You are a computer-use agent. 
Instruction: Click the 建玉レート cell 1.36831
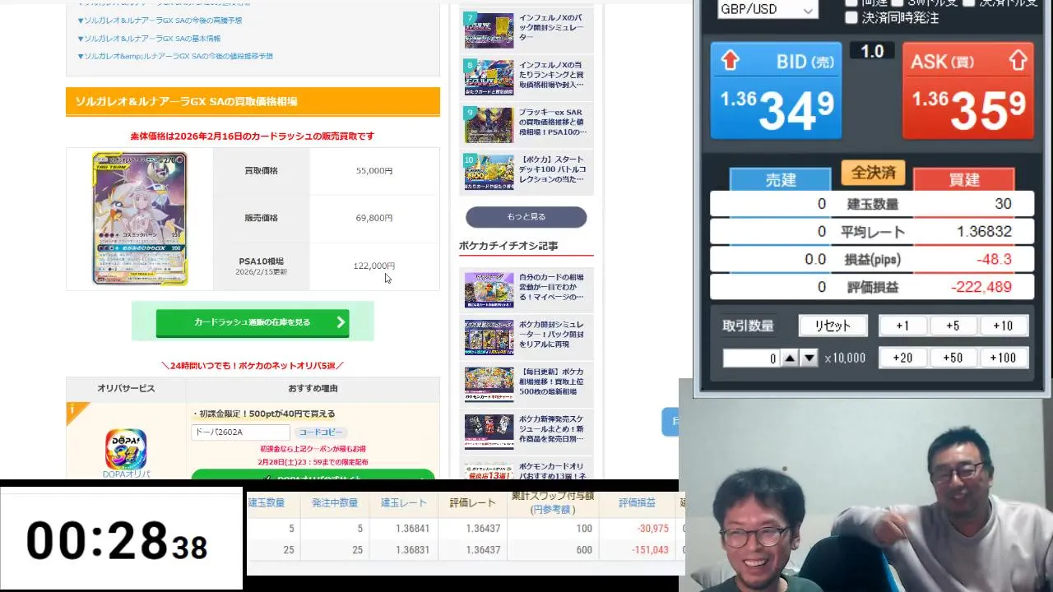[x=412, y=550]
